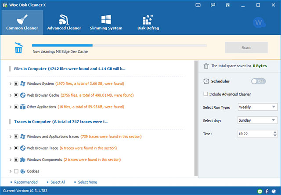Click the Twitter icon in status bar

tap(273, 191)
